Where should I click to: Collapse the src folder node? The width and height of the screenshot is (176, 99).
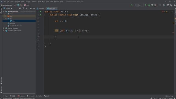6,18
